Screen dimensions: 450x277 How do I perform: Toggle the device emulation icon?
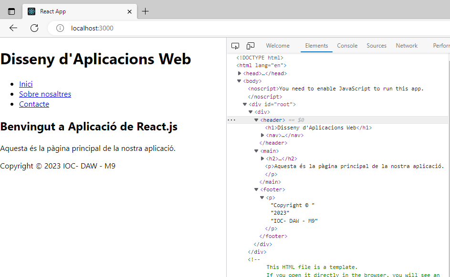pos(251,46)
